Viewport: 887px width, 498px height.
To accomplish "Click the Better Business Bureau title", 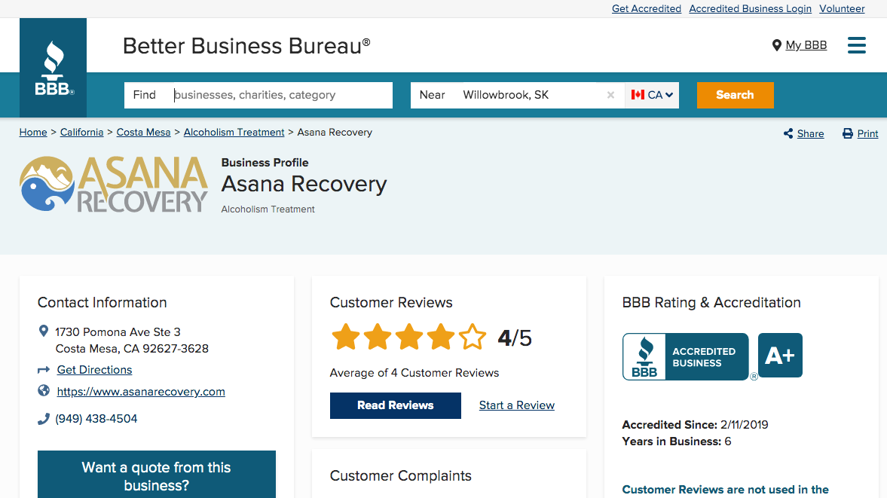I will [x=246, y=46].
